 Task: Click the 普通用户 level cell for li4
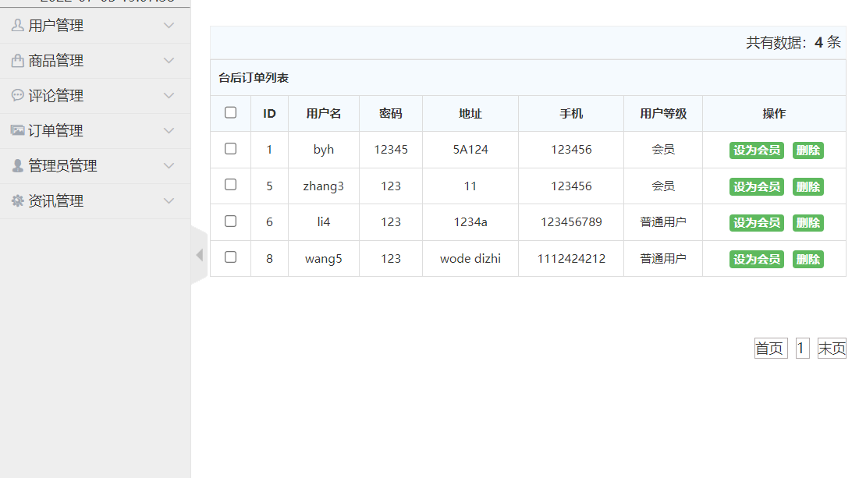click(663, 221)
